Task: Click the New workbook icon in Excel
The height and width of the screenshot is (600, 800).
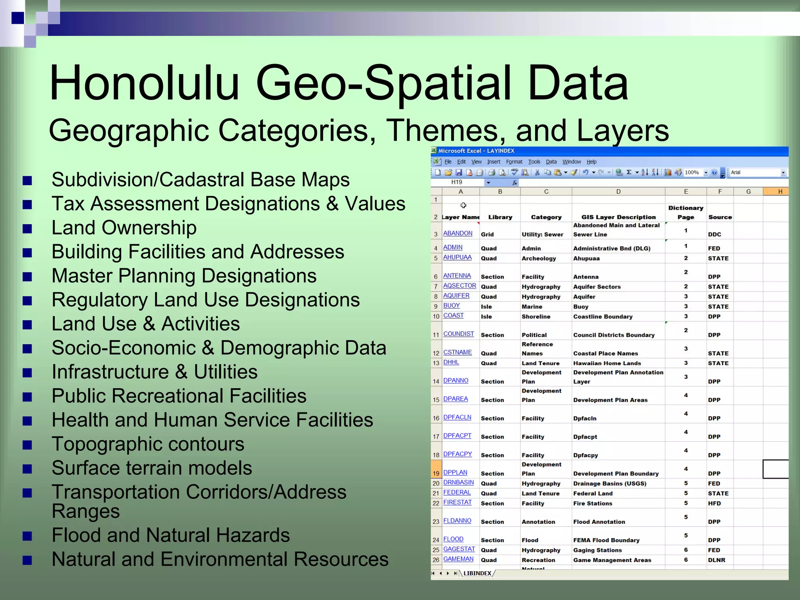Action: tap(437, 172)
